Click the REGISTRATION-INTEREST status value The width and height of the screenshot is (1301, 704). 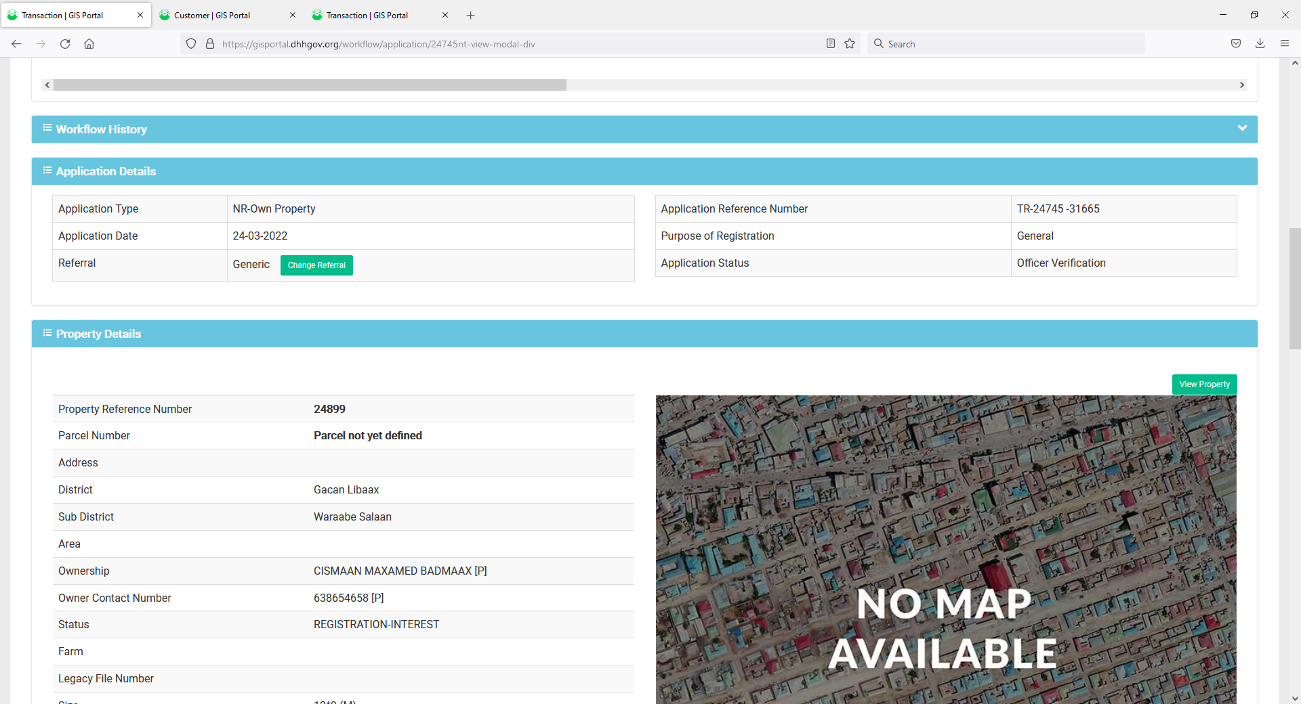376,624
